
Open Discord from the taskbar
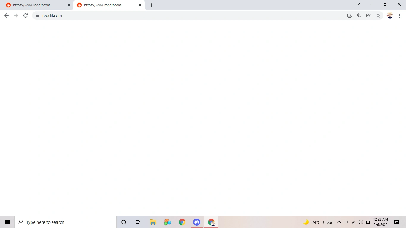coord(197,222)
